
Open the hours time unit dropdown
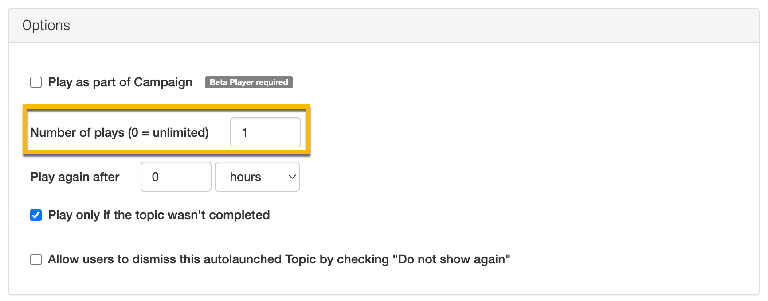(257, 177)
